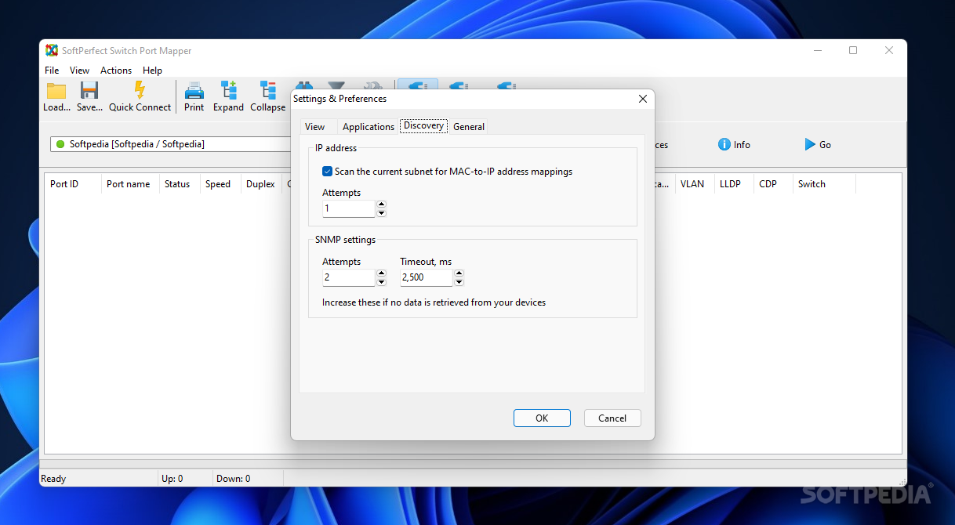Increase SNMP Attempts with up arrow
Screen dimensions: 955x525
pyautogui.click(x=381, y=273)
